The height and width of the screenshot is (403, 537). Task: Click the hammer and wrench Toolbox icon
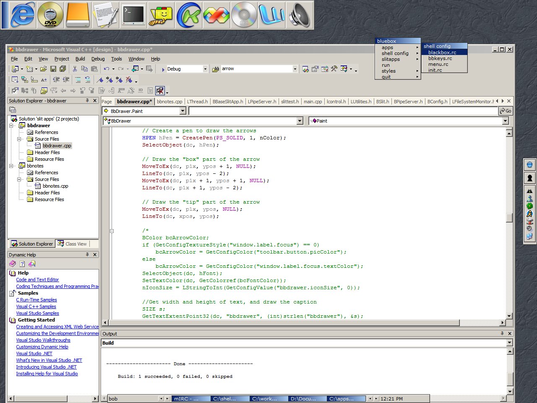[334, 69]
